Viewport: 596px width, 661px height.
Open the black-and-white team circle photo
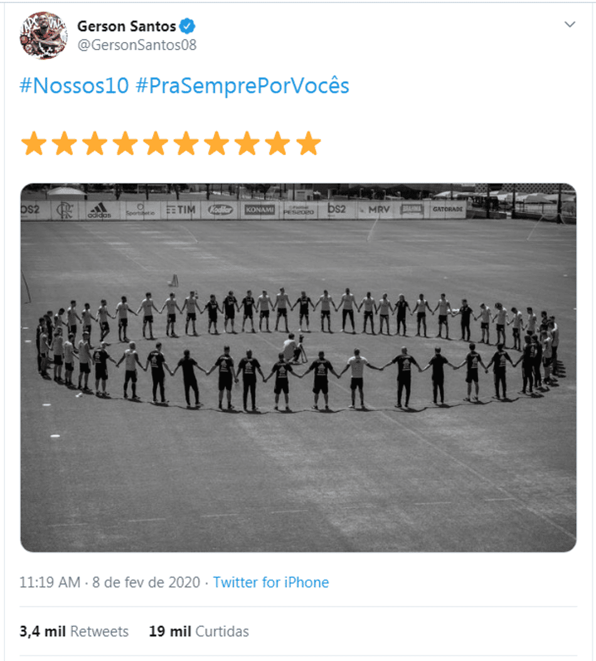[x=298, y=368]
